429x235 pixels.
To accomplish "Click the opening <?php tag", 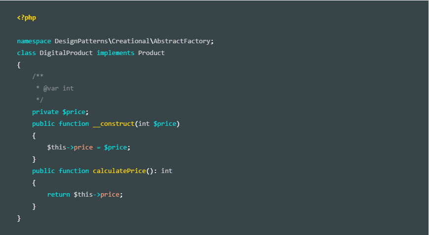I will click(x=27, y=18).
